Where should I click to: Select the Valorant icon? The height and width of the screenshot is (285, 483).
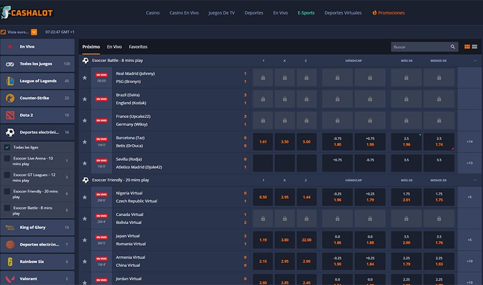coord(10,279)
